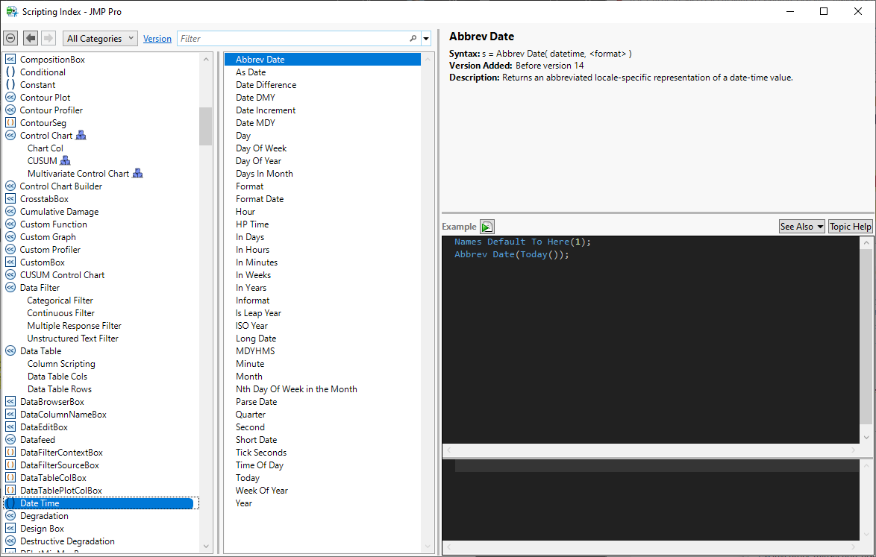The width and height of the screenshot is (876, 557).
Task: Click the Version link
Action: [x=157, y=39]
